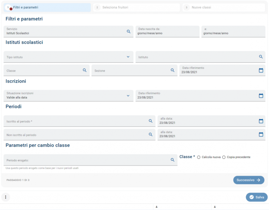Select the Calcola nuova radio option
Viewport: 269px width, 210px height.
199,157
